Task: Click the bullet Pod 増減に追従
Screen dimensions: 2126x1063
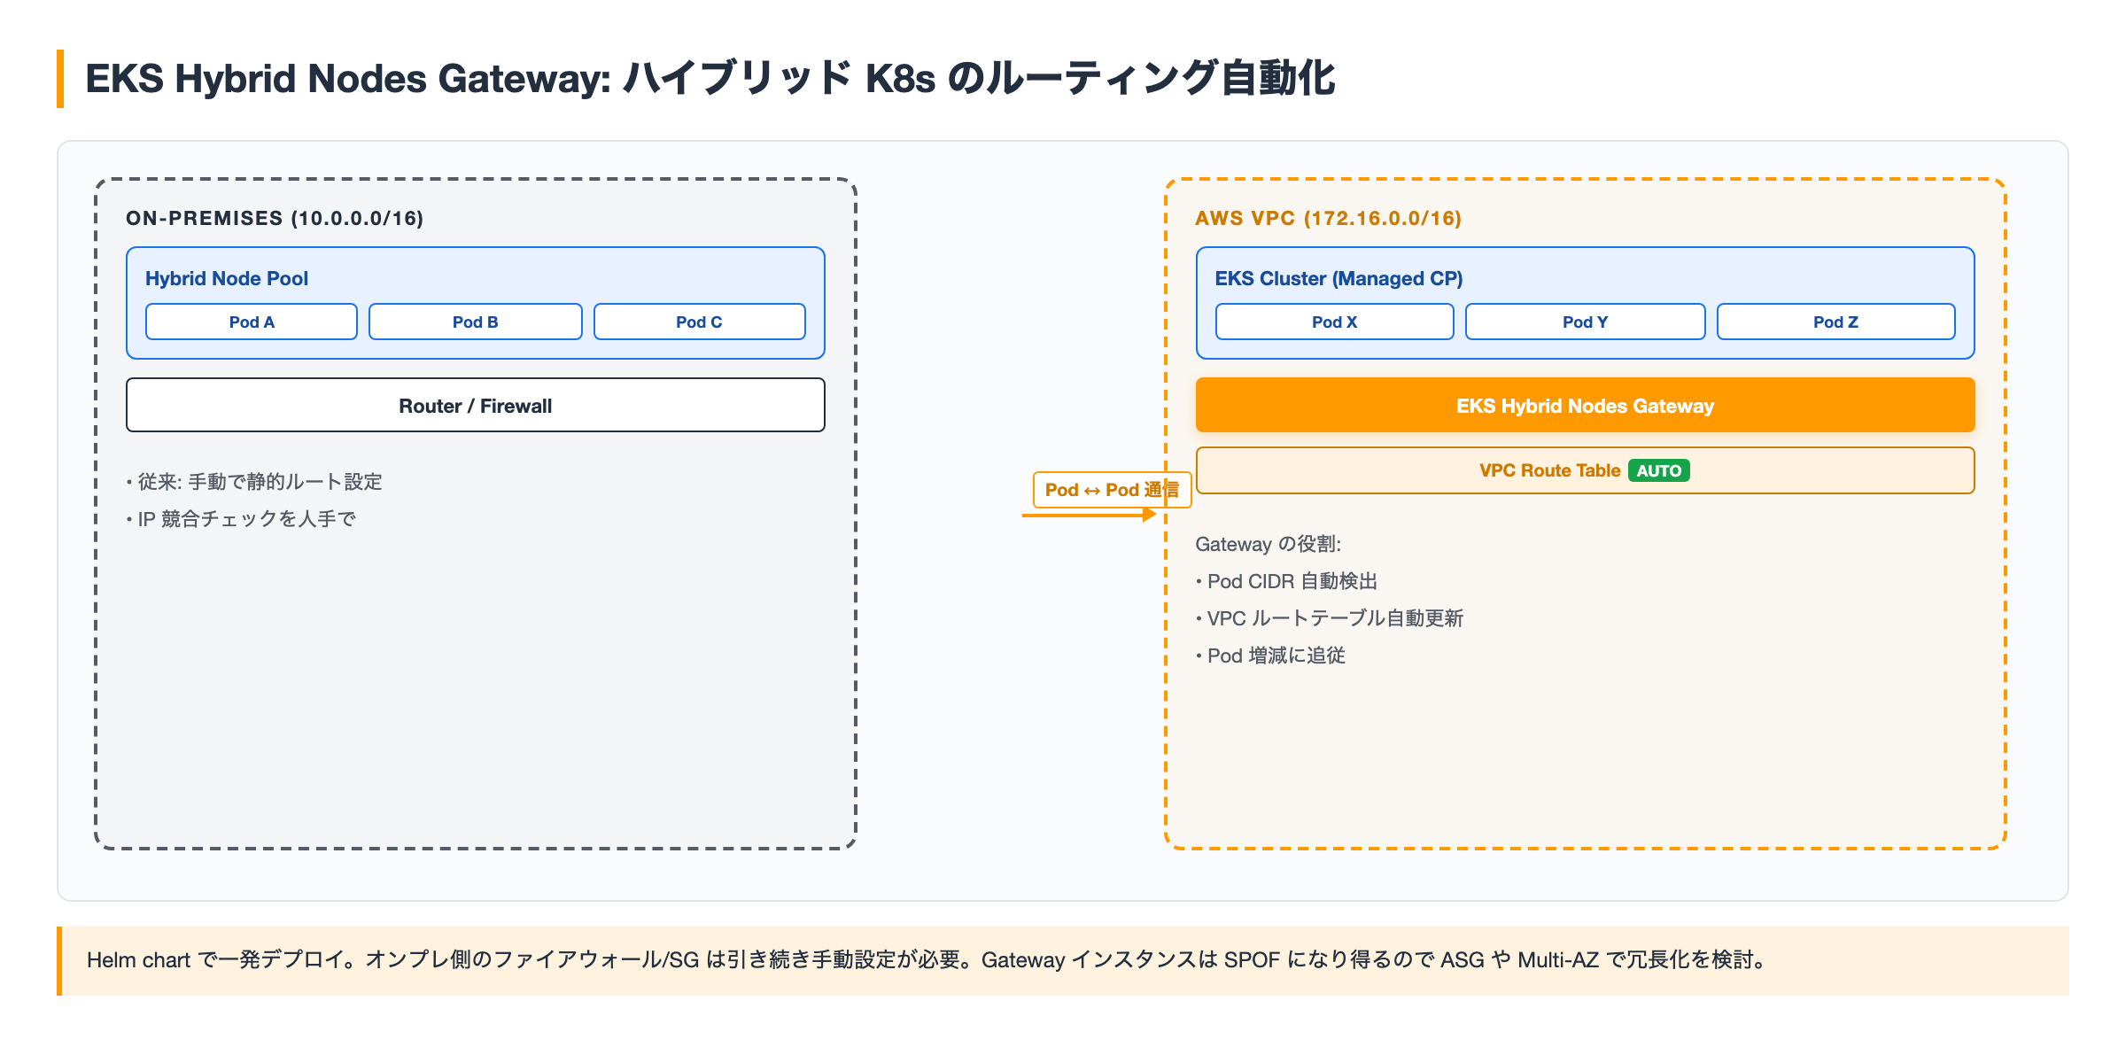Action: pos(1270,656)
